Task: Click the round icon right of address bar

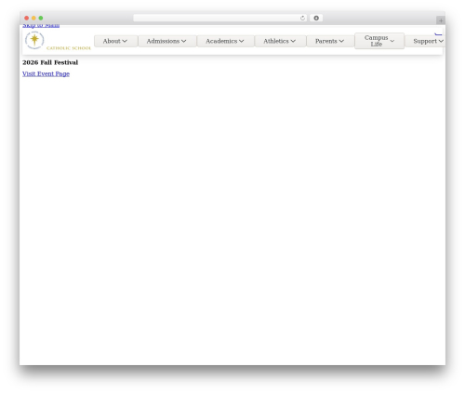Action: (x=316, y=18)
